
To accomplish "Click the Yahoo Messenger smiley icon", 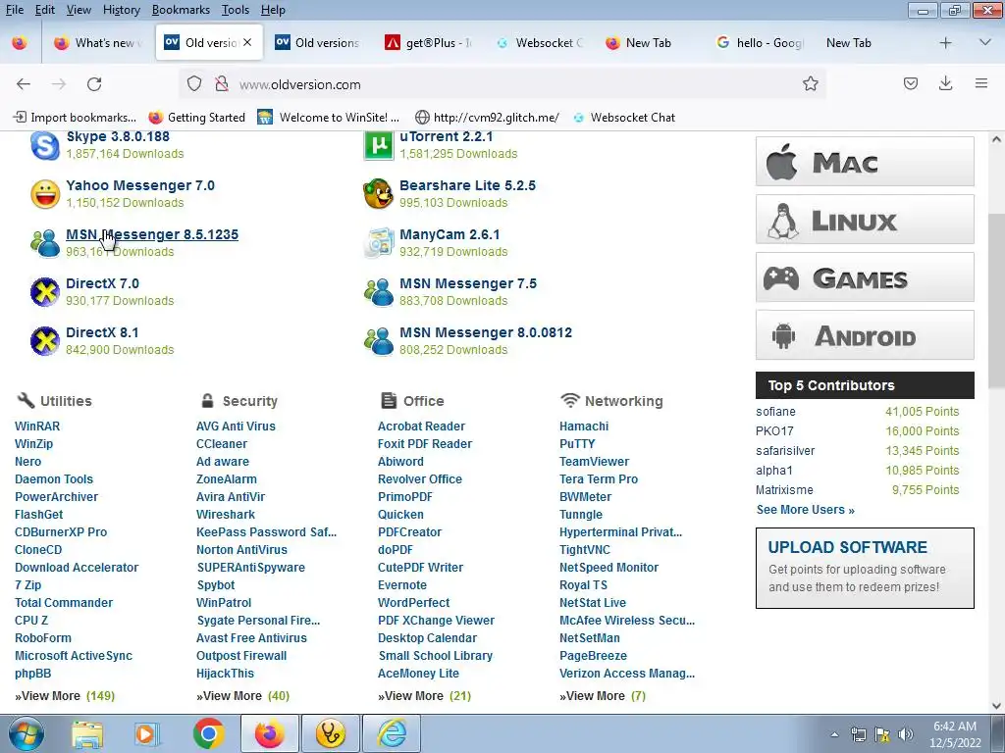I will [45, 194].
